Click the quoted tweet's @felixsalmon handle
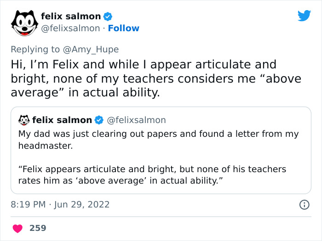The height and width of the screenshot is (241, 322). (136, 120)
